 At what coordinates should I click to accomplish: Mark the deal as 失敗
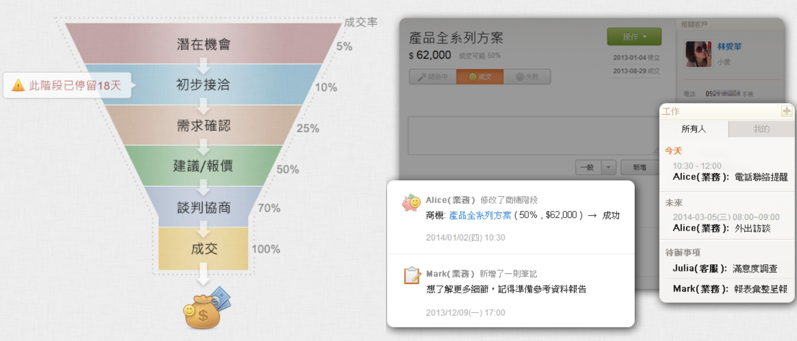point(527,77)
